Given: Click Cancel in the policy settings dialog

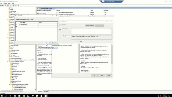Looking at the screenshot, I should (102, 75).
